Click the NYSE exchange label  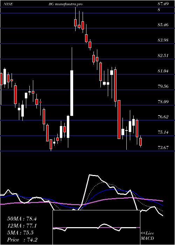(x=9, y=4)
